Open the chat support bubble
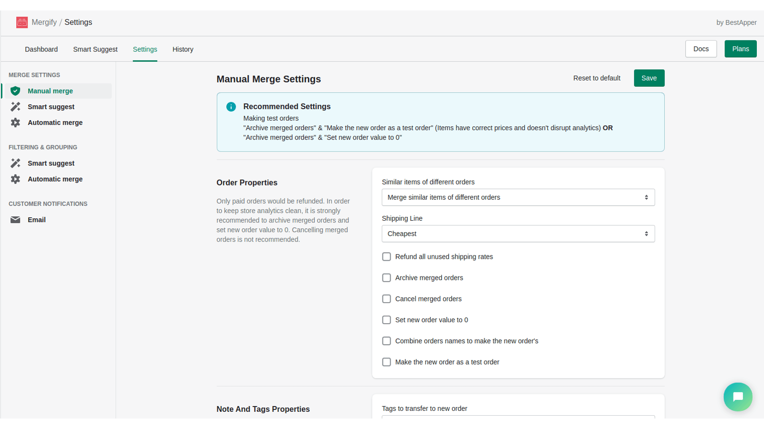This screenshot has width=764, height=429. tap(738, 397)
